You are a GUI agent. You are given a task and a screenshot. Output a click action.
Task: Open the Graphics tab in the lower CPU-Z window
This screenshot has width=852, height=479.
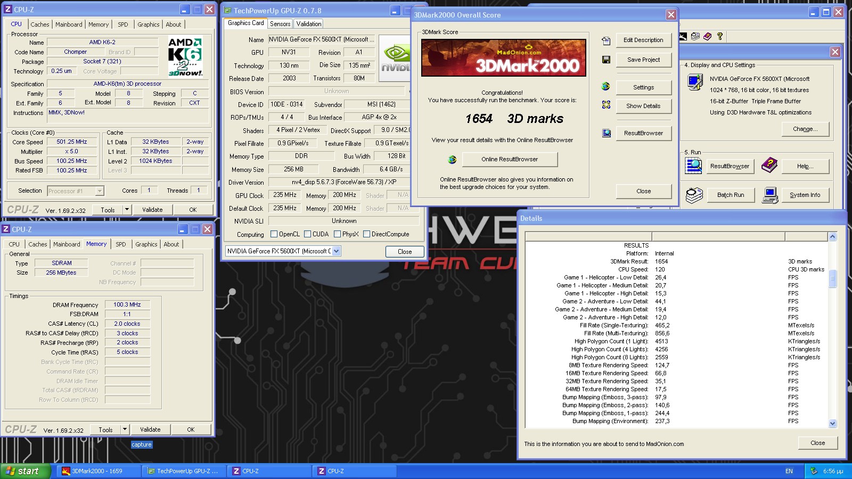146,244
